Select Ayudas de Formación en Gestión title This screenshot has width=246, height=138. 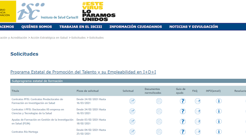click(43, 122)
